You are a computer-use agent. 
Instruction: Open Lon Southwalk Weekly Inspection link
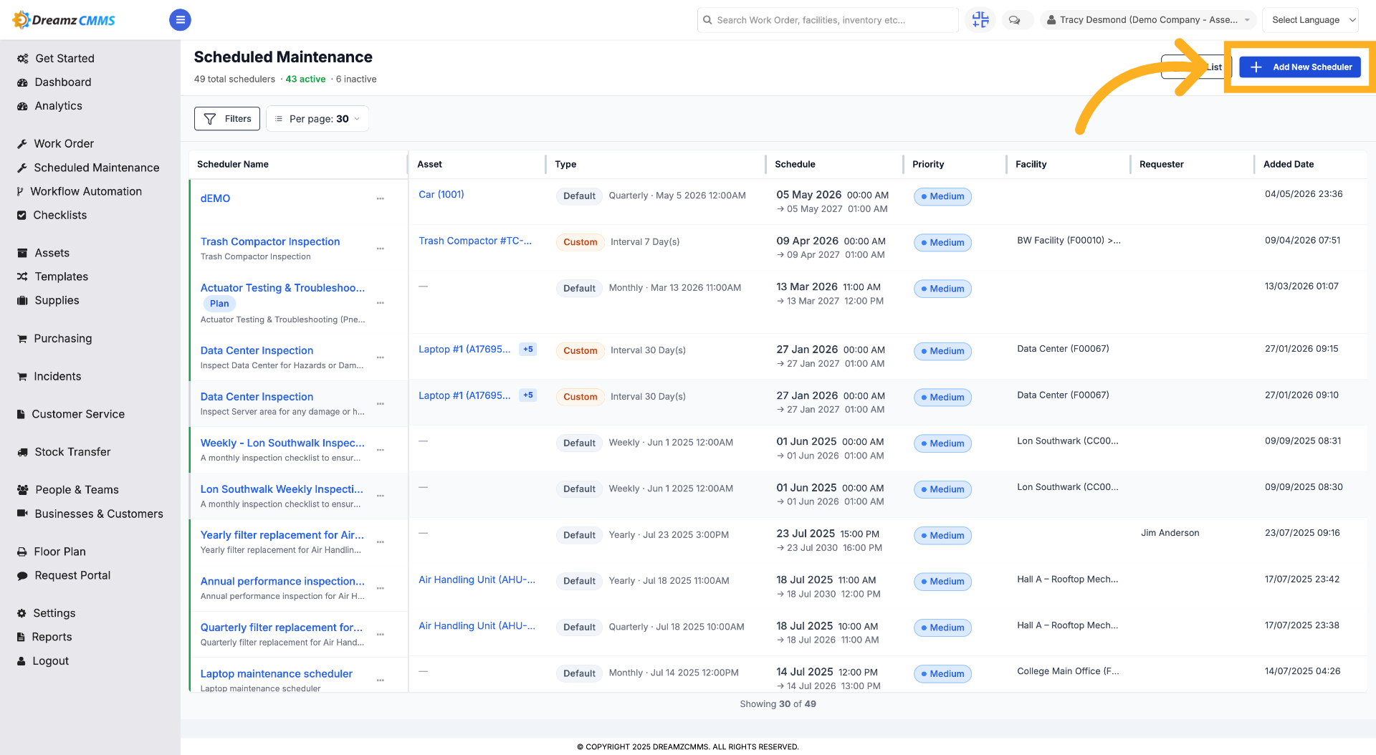282,489
